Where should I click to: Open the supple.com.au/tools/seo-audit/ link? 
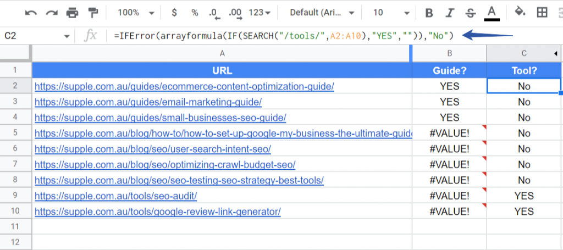[115, 196]
